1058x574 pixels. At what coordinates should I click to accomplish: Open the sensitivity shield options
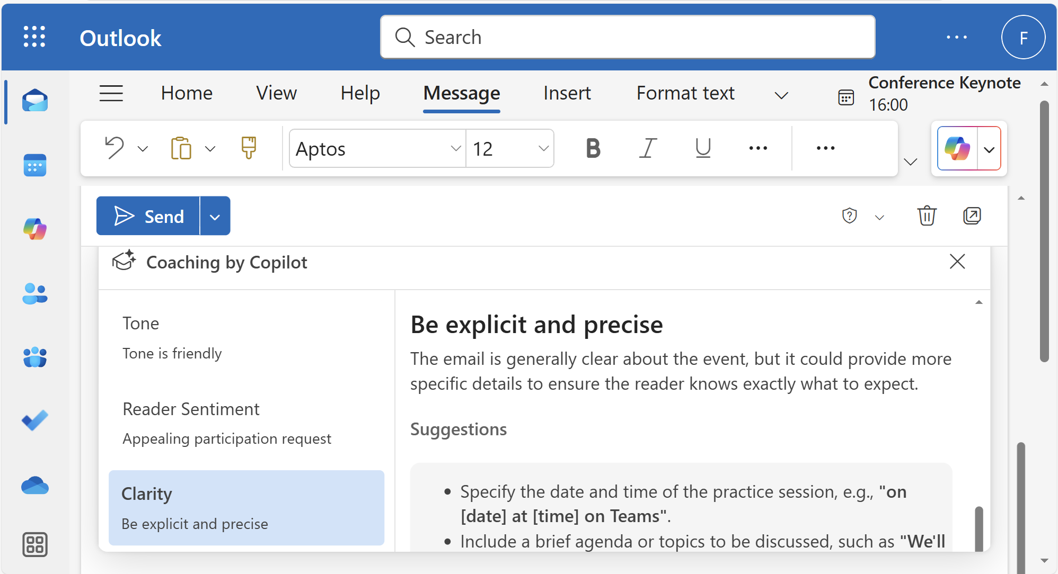click(x=850, y=216)
